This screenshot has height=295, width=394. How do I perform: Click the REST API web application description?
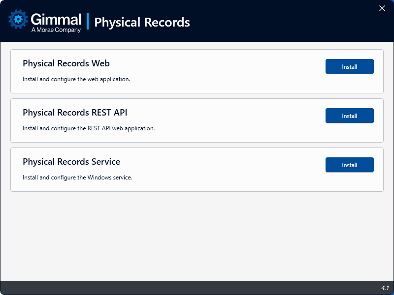click(x=89, y=128)
